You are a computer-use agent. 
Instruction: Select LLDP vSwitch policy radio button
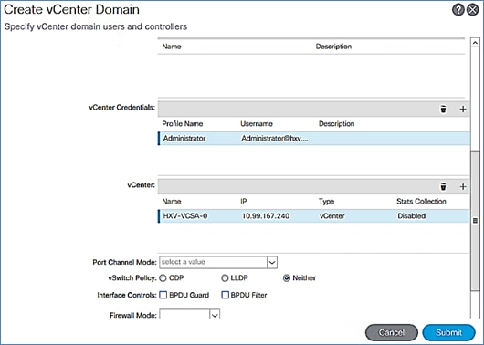tap(225, 278)
